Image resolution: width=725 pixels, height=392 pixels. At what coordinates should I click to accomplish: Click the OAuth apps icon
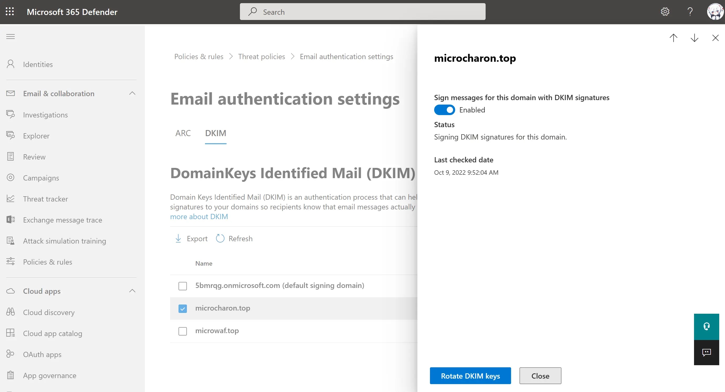pos(10,354)
